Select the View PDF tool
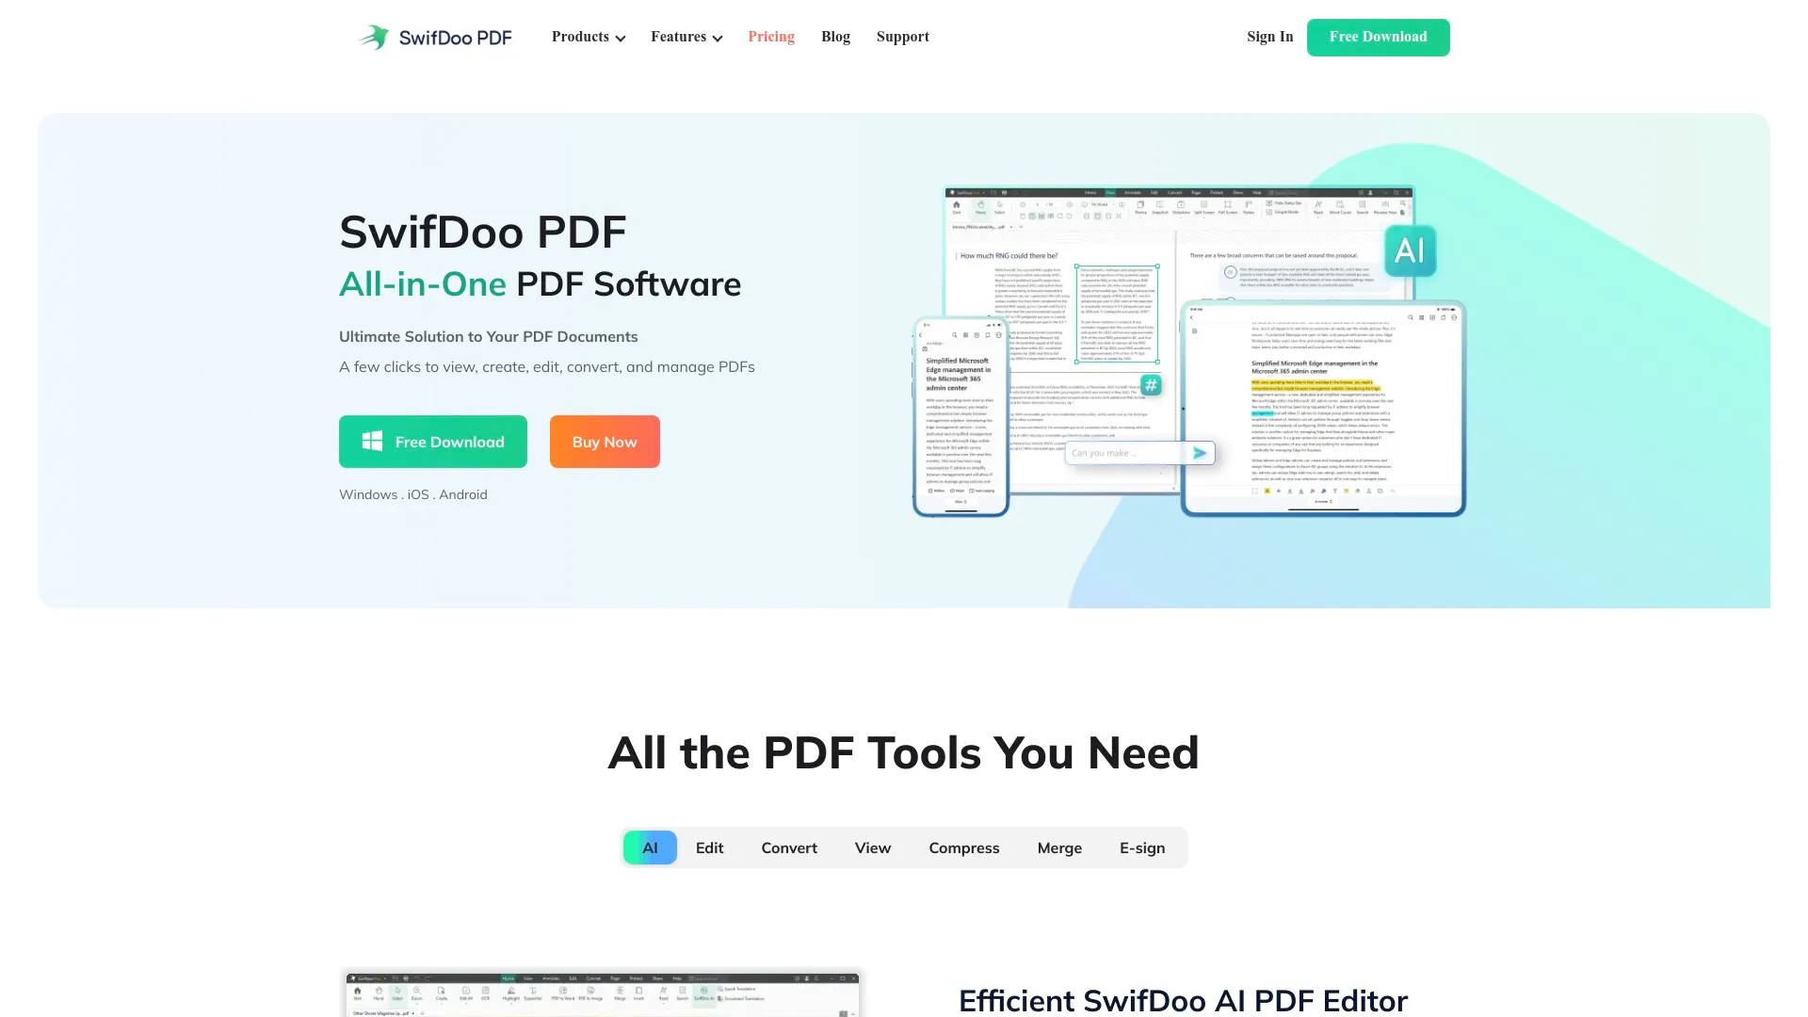 click(873, 847)
